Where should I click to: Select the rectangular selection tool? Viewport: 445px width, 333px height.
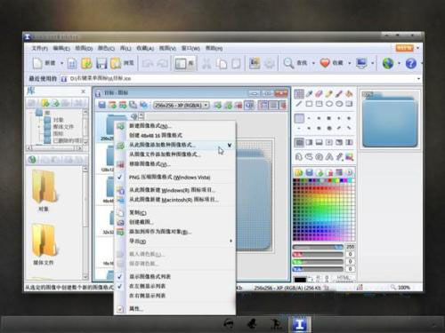[299, 94]
